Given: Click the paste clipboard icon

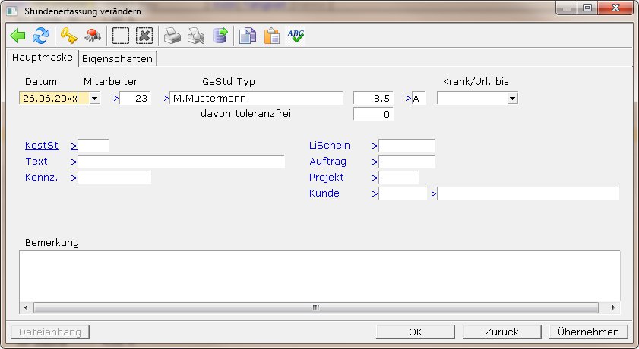Looking at the screenshot, I should pyautogui.click(x=271, y=36).
